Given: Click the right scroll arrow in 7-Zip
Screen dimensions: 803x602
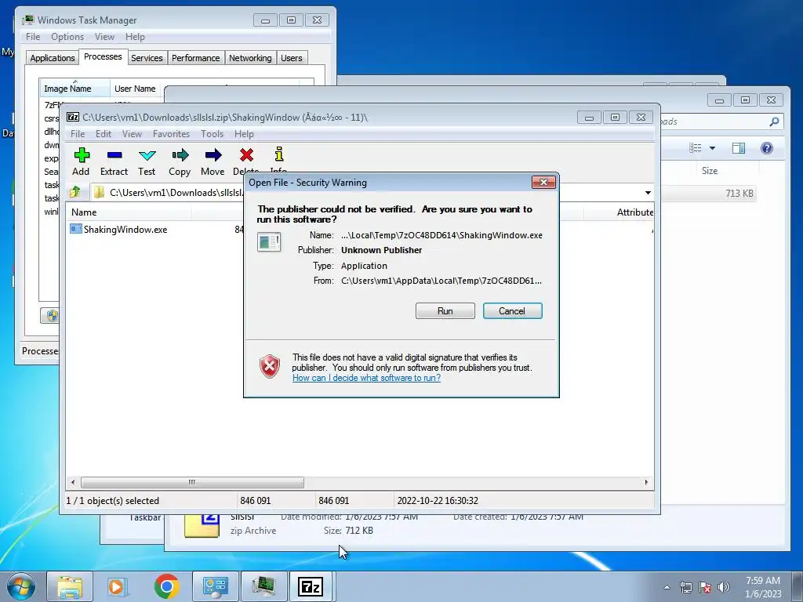Looking at the screenshot, I should 646,482.
